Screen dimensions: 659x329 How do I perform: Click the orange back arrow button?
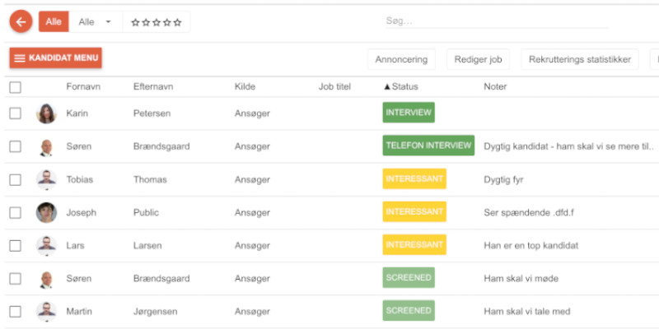pos(21,22)
